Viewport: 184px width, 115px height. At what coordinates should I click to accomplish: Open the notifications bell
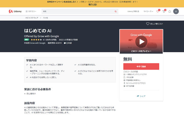point(170,11)
